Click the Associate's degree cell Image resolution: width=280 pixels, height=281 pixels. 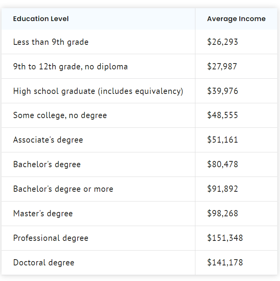point(98,140)
